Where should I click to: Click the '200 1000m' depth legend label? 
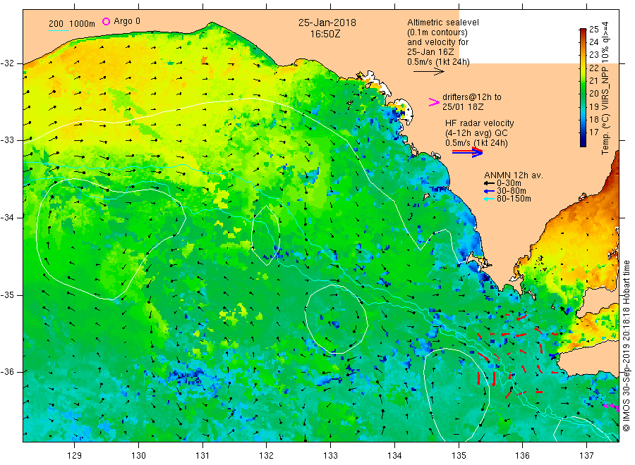point(72,24)
